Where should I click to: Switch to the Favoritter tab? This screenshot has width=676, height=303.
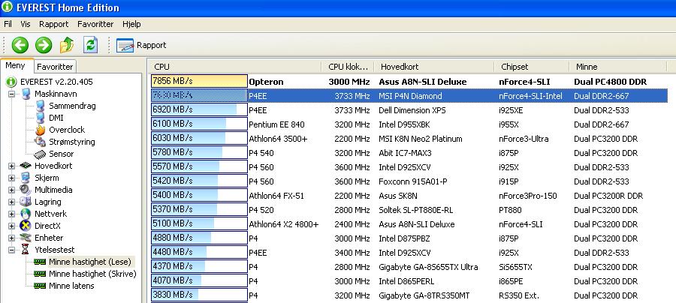55,67
